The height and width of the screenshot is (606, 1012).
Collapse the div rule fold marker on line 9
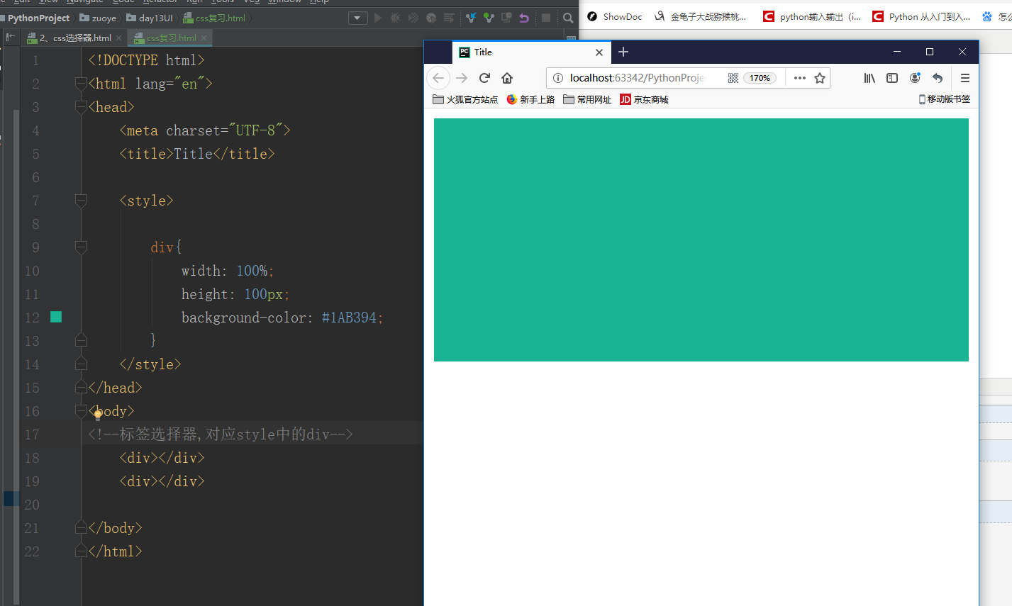pos(81,247)
